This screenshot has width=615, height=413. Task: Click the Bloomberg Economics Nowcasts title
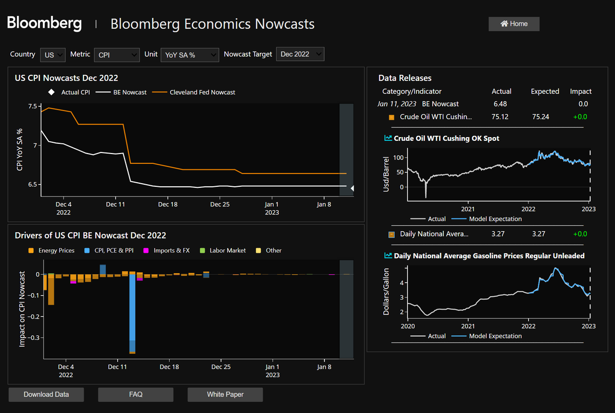(x=213, y=24)
